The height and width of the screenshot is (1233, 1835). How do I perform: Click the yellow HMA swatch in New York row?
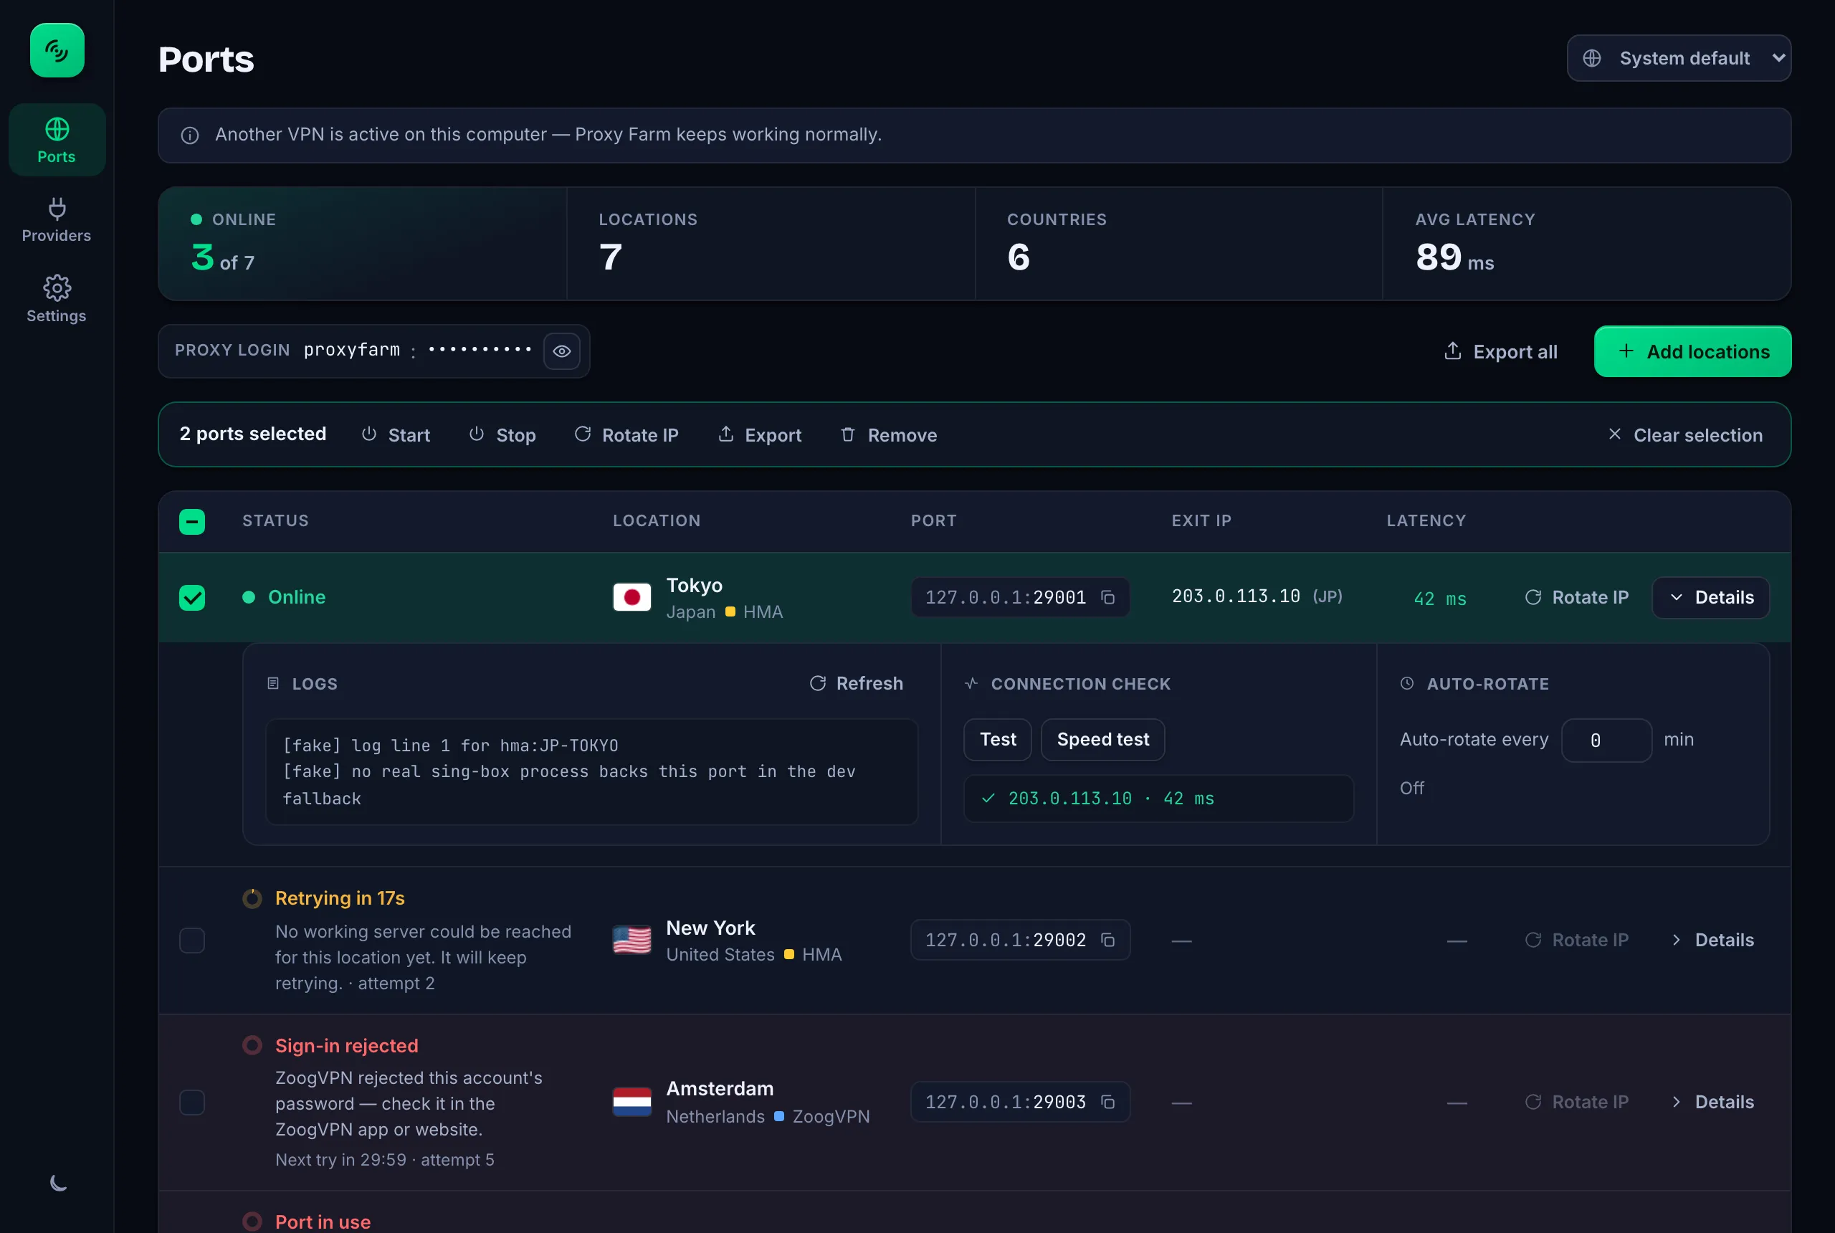788,955
